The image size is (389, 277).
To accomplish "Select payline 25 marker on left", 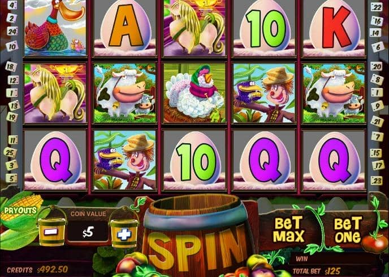I will click(x=10, y=152).
